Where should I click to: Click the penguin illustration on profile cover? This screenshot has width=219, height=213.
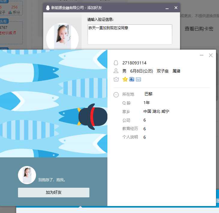pyautogui.click(x=93, y=116)
